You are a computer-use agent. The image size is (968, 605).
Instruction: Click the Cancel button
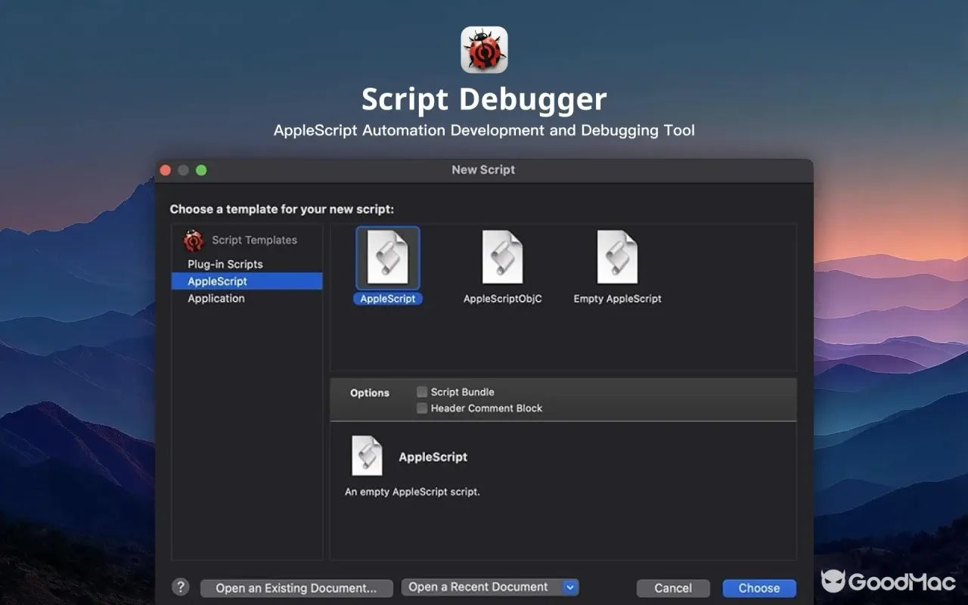click(673, 588)
